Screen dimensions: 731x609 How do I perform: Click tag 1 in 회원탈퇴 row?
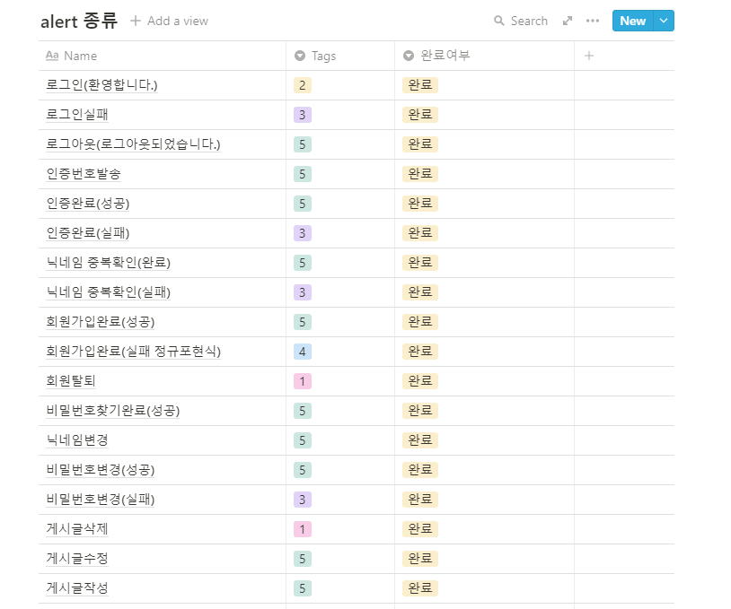(303, 381)
